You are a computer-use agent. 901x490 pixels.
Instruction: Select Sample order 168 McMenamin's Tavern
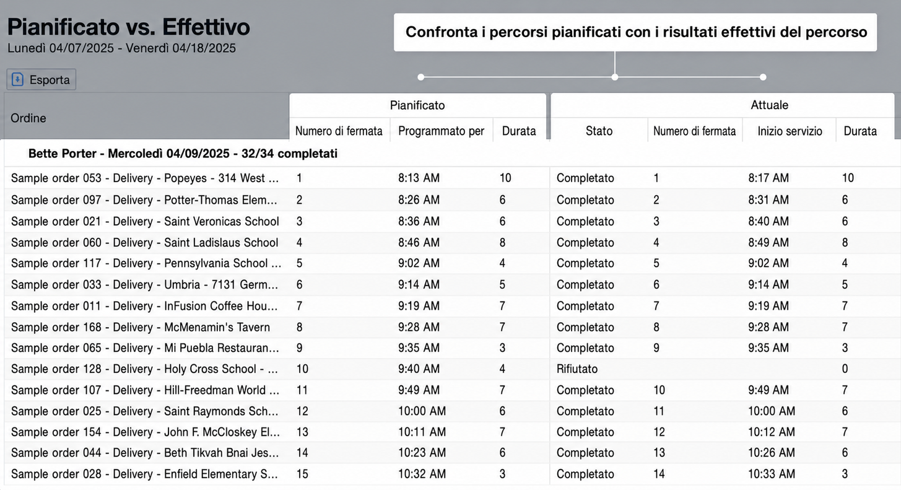tap(141, 327)
